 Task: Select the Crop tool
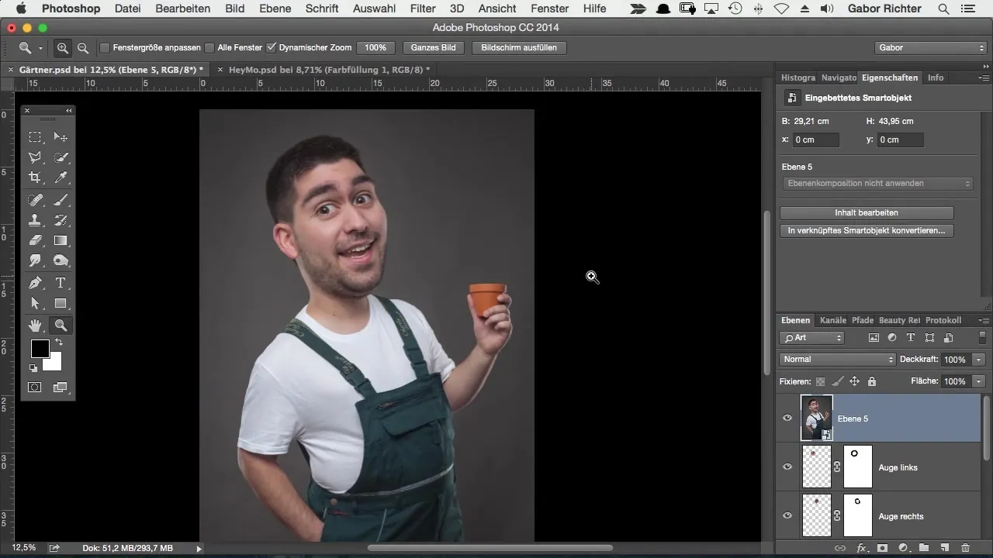(35, 177)
